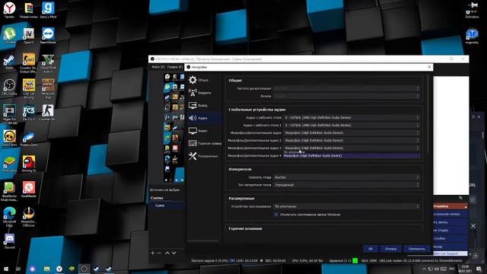Screen dimensions: 487x274
Task: Open the Desktop Audio device dropdown
Action: (x=352, y=117)
